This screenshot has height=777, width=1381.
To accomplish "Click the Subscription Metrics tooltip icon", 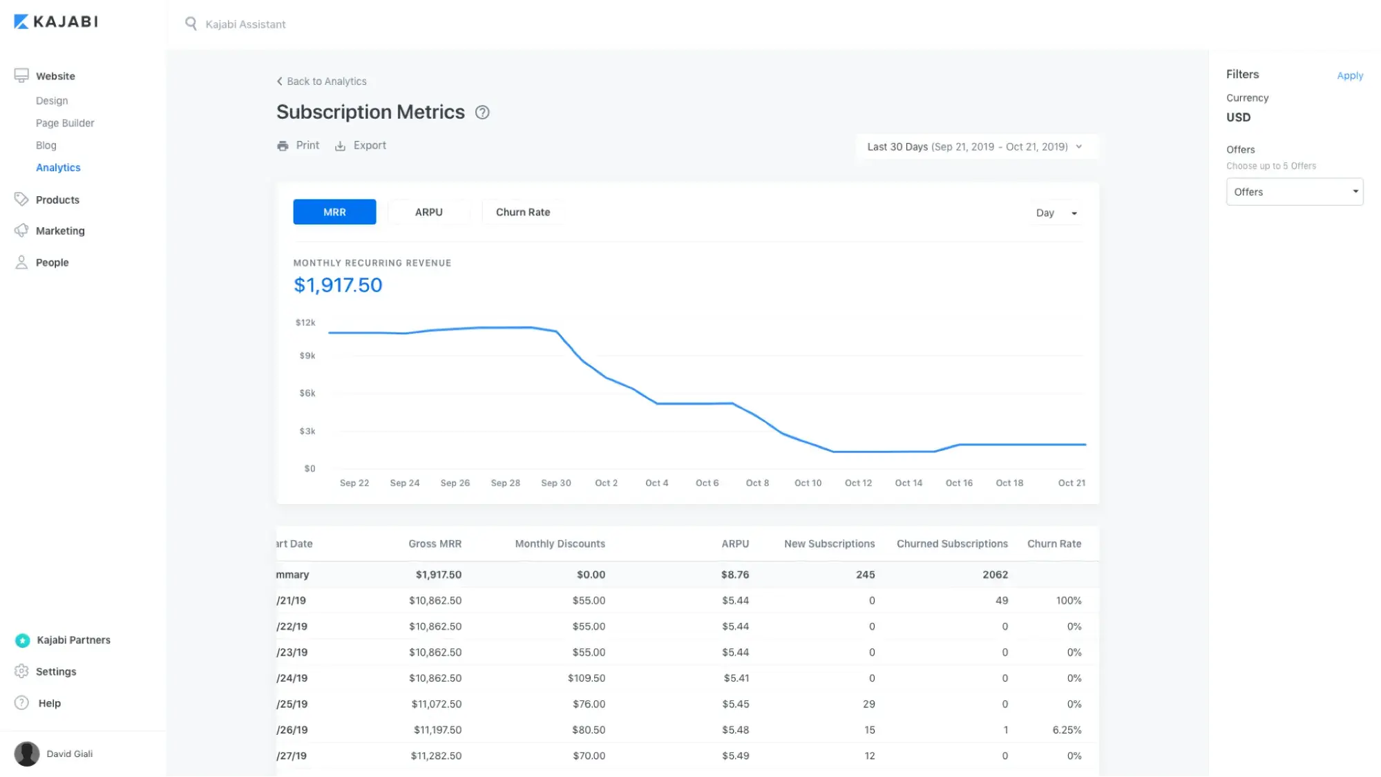I will (x=482, y=112).
